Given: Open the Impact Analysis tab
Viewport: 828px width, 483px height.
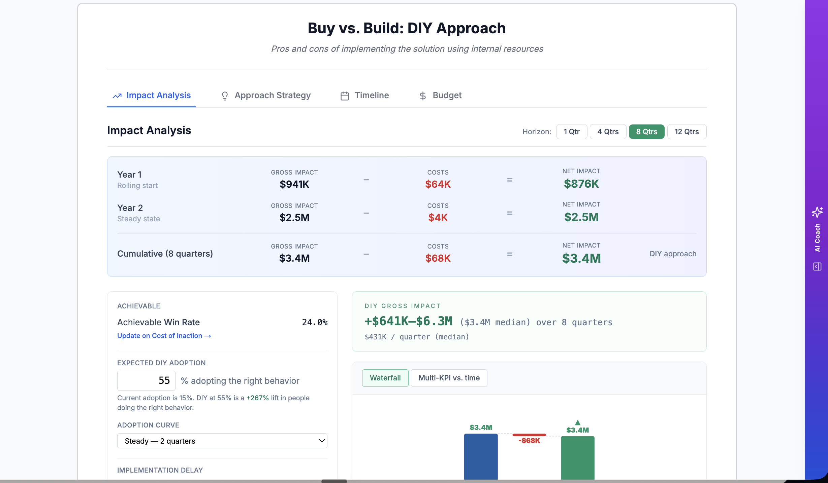Looking at the screenshot, I should tap(151, 96).
